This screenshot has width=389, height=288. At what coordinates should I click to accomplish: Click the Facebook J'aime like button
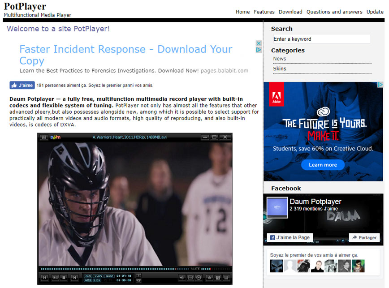22,85
